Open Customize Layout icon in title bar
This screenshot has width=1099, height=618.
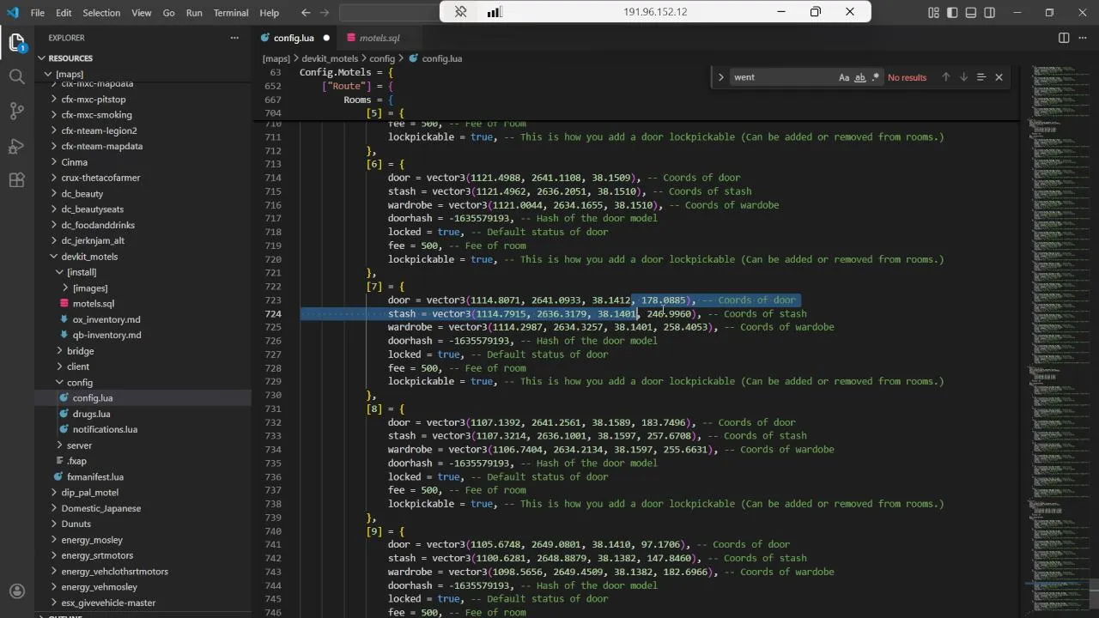point(933,13)
